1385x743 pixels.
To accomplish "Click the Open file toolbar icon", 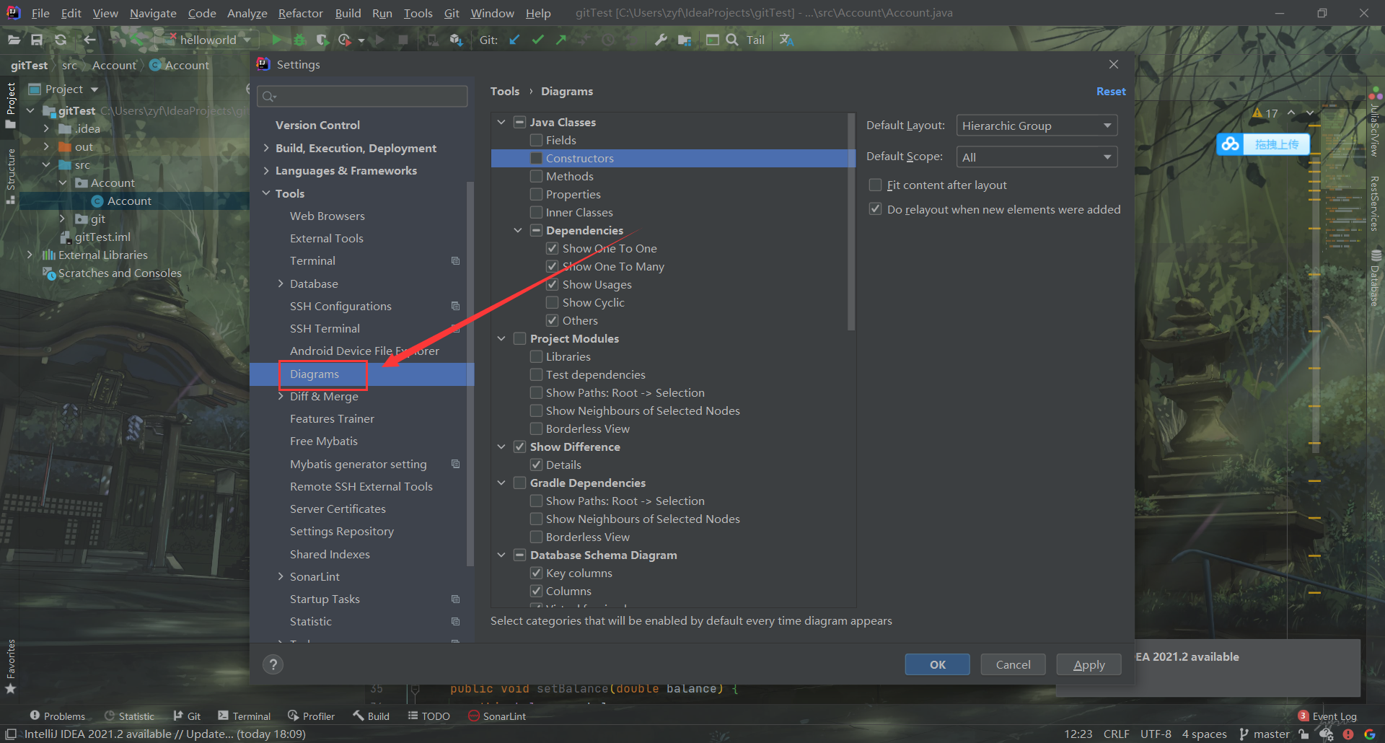I will (x=14, y=40).
